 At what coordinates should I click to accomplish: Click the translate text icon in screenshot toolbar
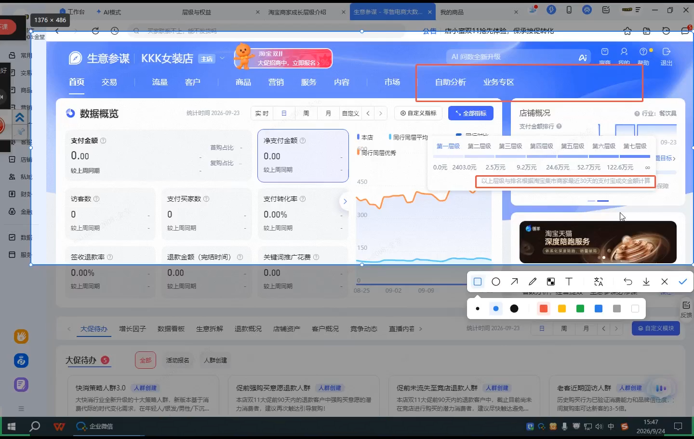pyautogui.click(x=599, y=282)
